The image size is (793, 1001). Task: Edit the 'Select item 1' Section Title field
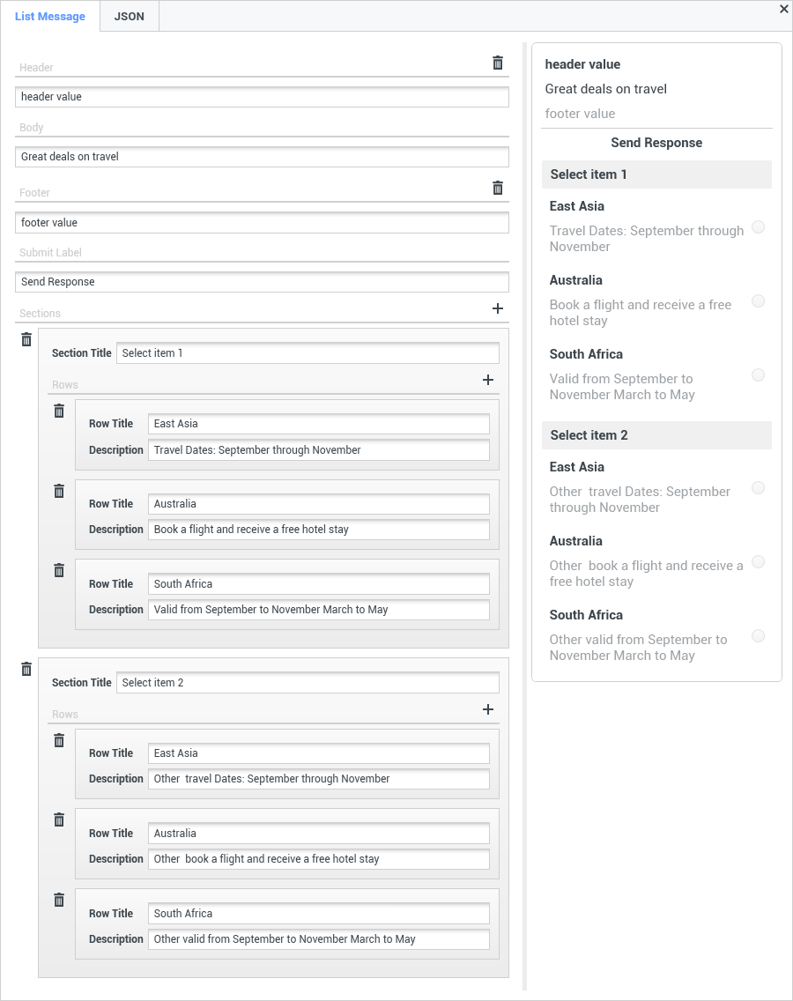(308, 353)
